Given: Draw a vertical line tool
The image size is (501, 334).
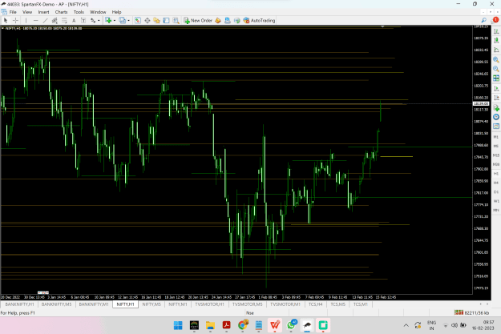Looking at the screenshot, I should pos(26,21).
